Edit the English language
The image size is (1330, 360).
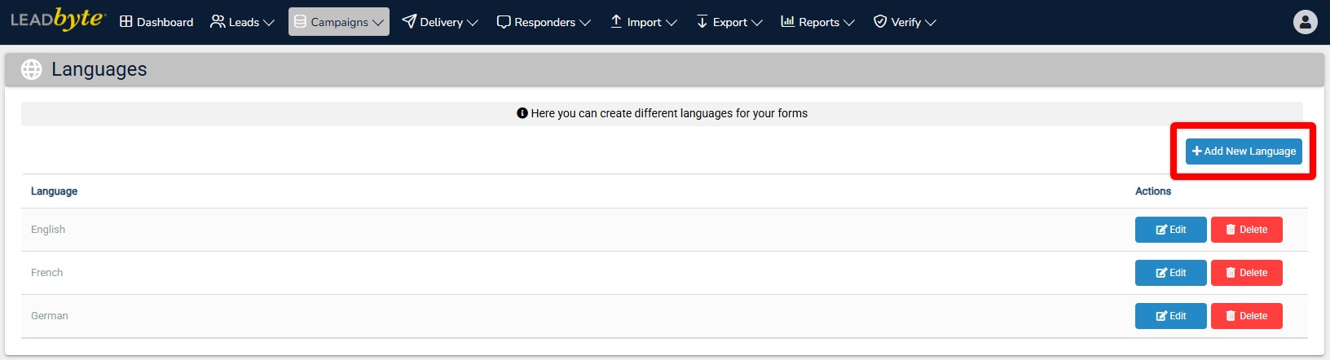click(x=1171, y=230)
